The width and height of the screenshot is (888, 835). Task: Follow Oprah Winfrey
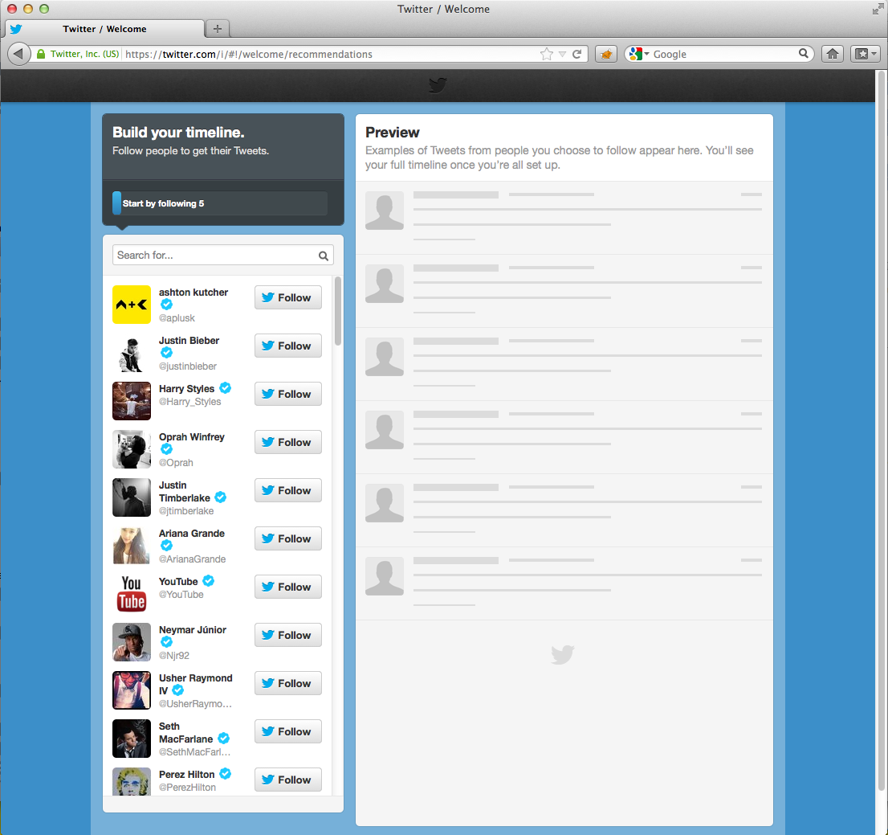(287, 442)
